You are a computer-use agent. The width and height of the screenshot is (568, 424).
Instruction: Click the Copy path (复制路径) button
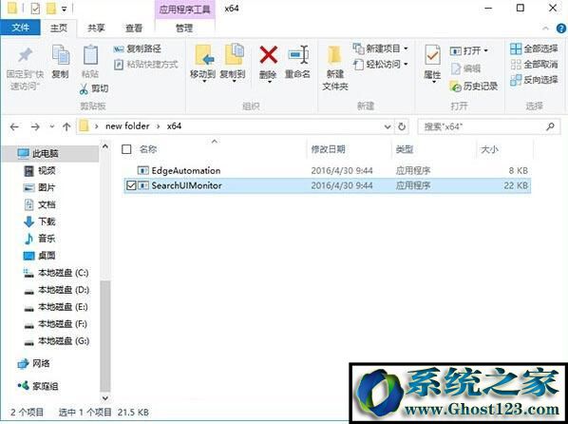pyautogui.click(x=138, y=48)
